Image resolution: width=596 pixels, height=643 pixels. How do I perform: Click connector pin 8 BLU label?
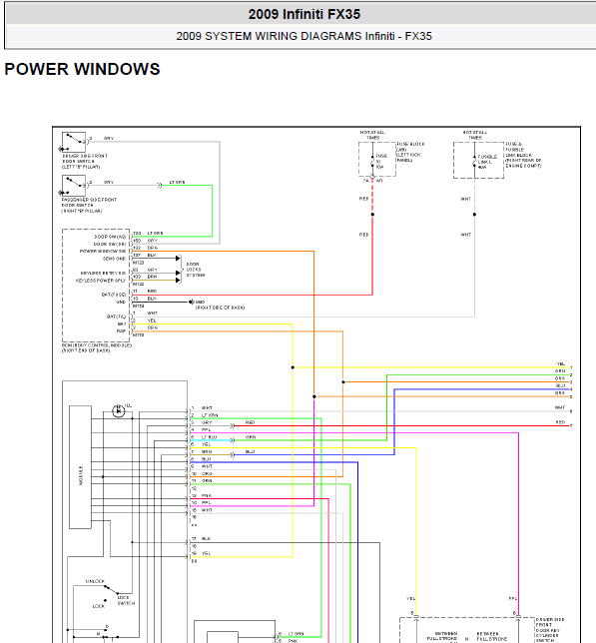coord(207,459)
